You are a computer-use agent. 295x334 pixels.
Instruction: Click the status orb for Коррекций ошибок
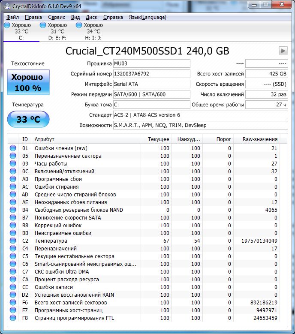tap(13, 225)
